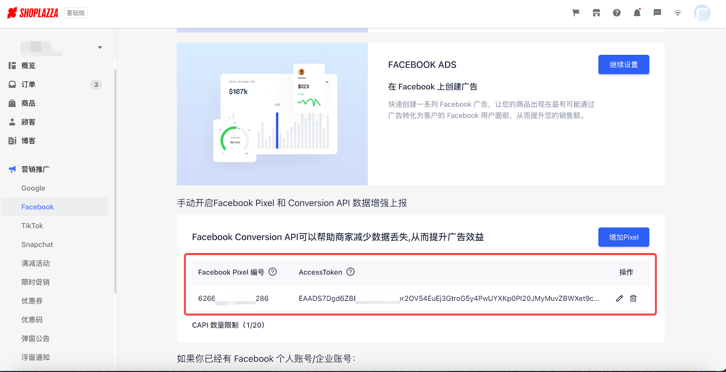
Task: Open 订单 menu item
Action: coord(28,84)
